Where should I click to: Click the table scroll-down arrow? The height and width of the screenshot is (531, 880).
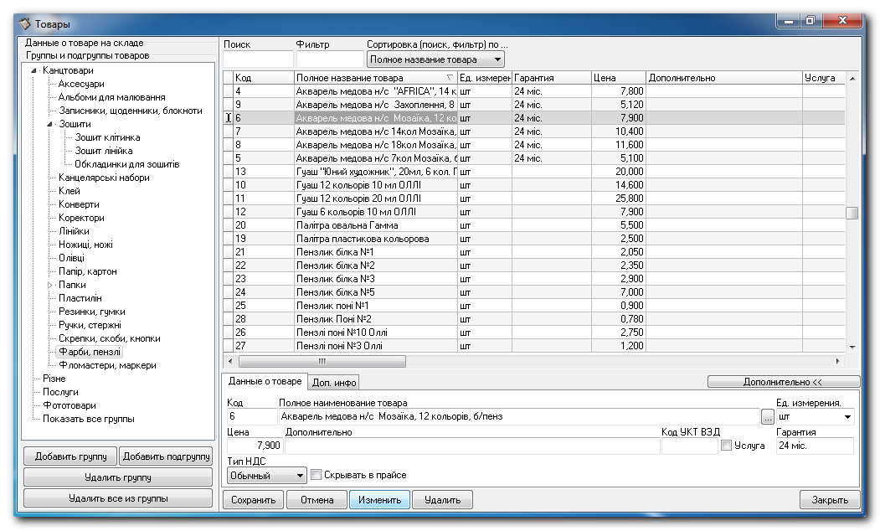(852, 348)
